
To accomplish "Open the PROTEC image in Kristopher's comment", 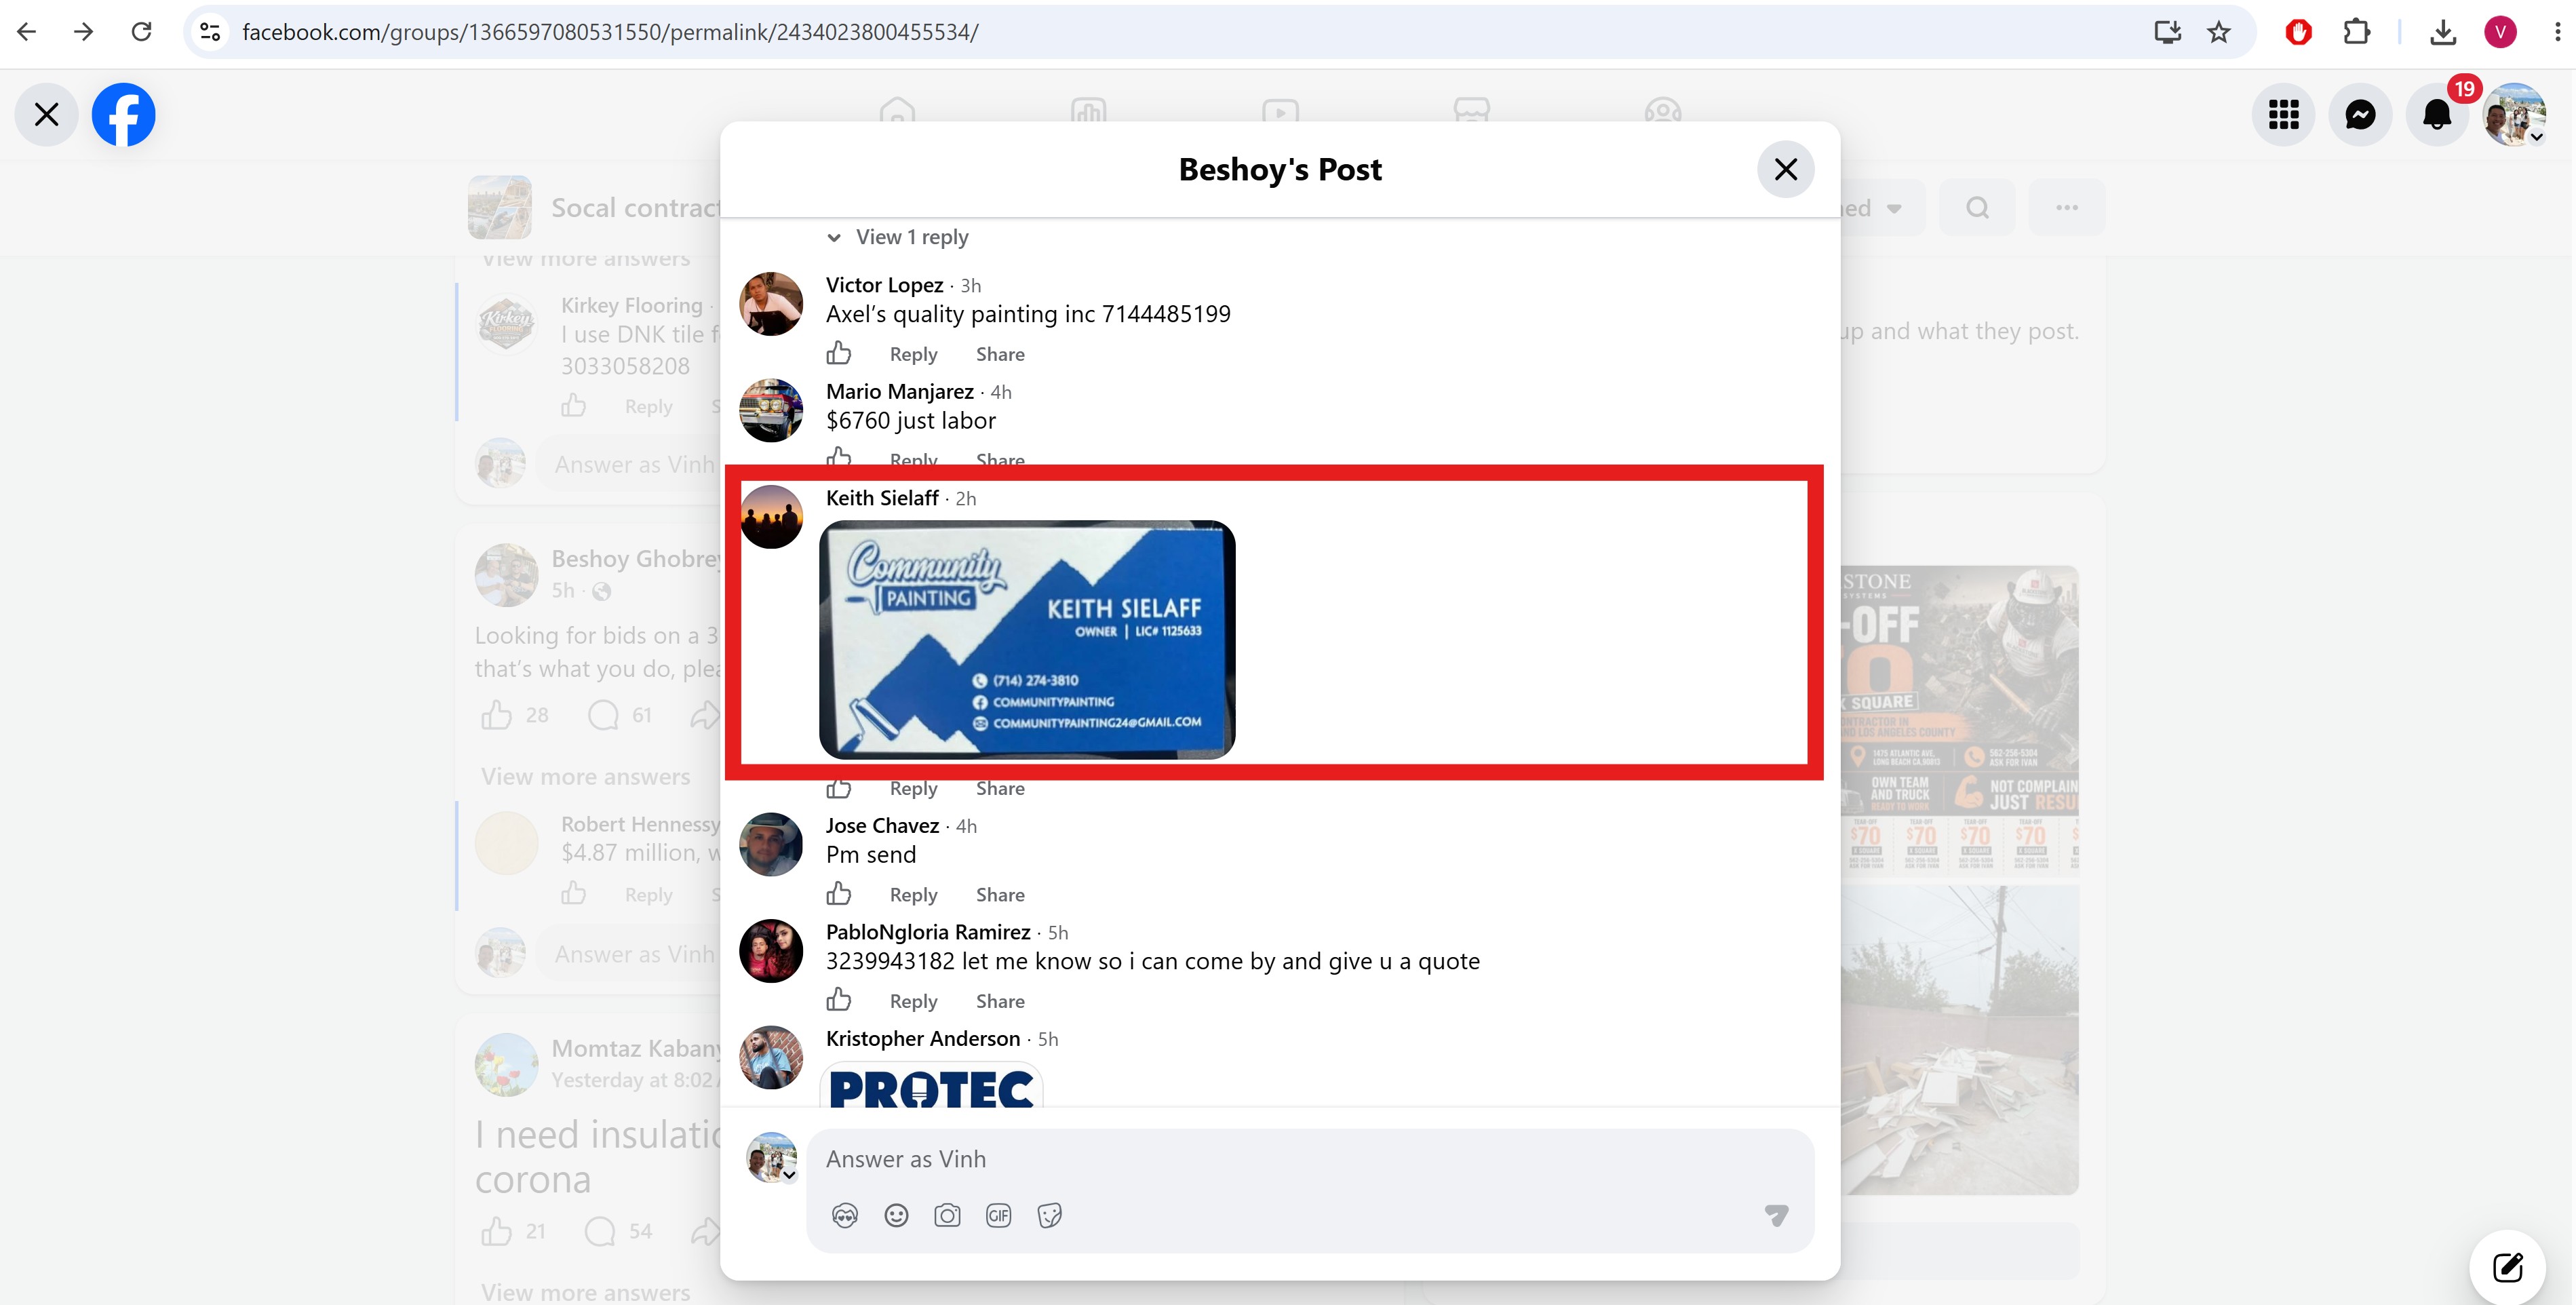I will tap(931, 1085).
